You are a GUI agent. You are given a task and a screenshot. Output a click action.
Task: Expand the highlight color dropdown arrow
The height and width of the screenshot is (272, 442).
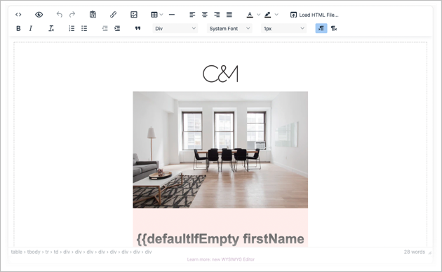click(276, 14)
